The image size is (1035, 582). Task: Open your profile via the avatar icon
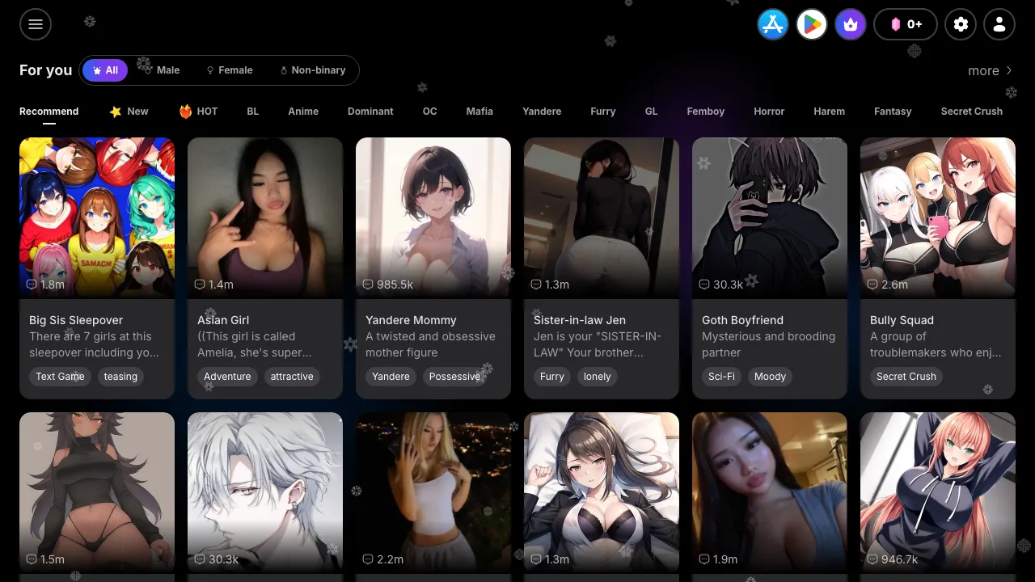(x=999, y=24)
